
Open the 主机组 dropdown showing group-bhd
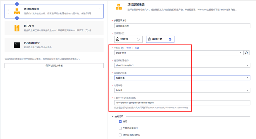179,53
